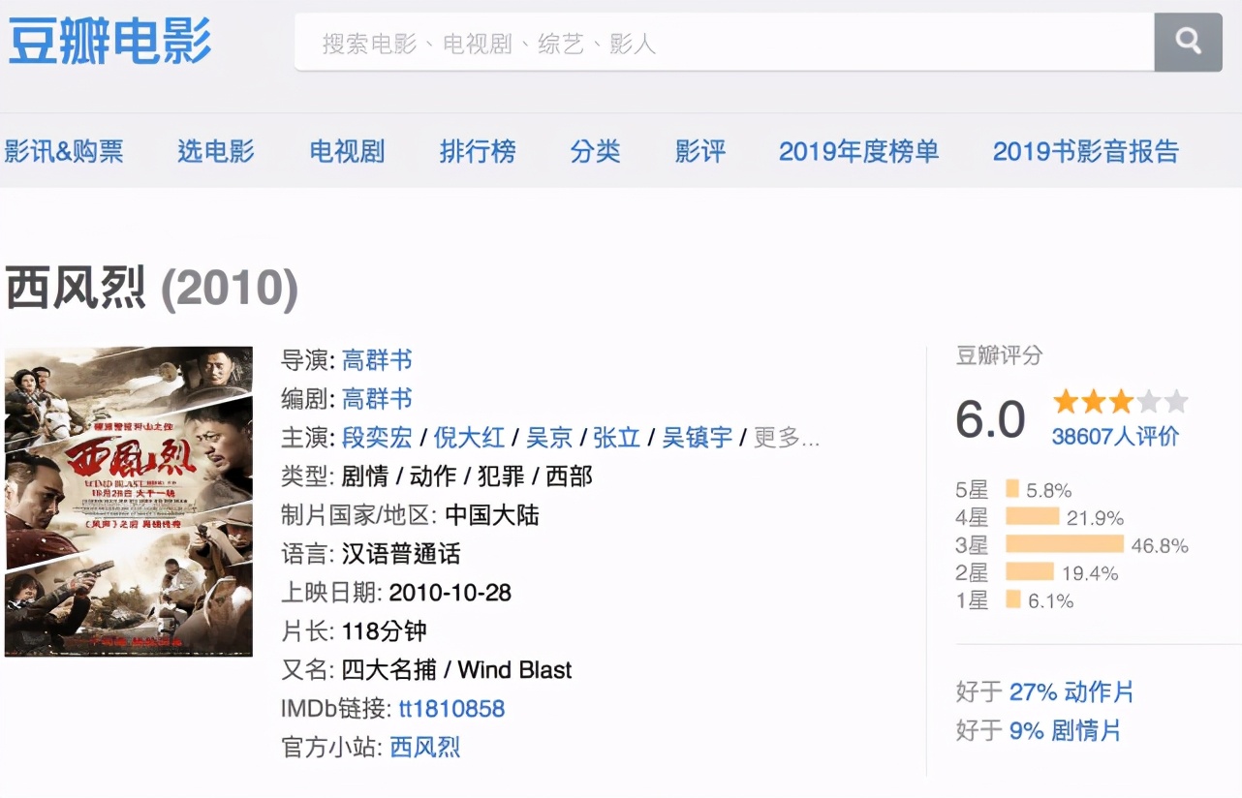This screenshot has height=798, width=1242.
Task: Open the 排行榜 navigation menu
Action: (x=477, y=151)
